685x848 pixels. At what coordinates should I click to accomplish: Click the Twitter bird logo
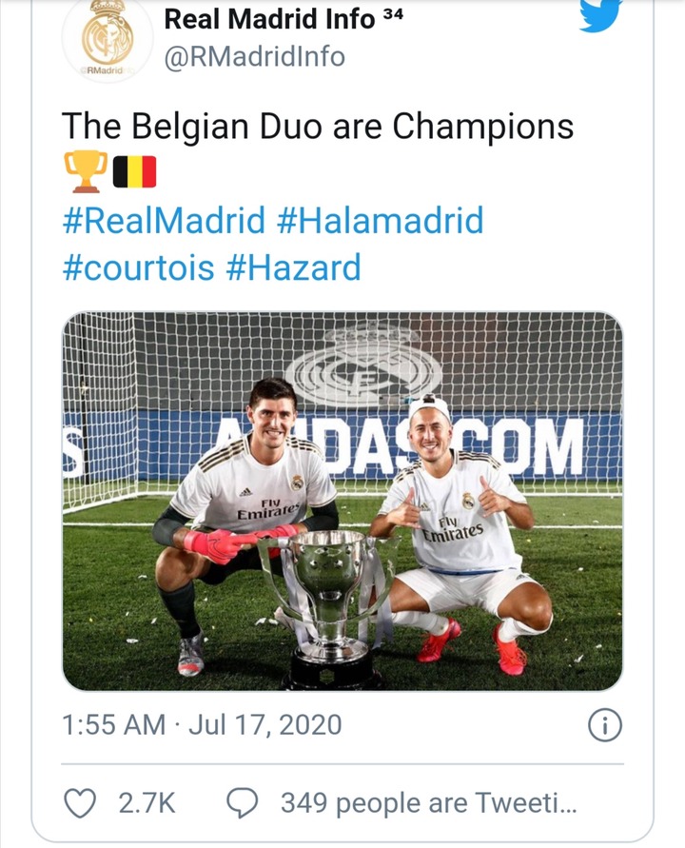pos(600,15)
